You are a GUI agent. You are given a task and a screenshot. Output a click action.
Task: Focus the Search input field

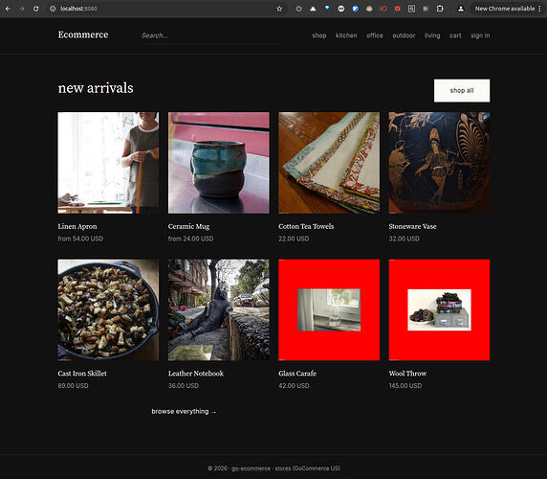click(x=210, y=35)
